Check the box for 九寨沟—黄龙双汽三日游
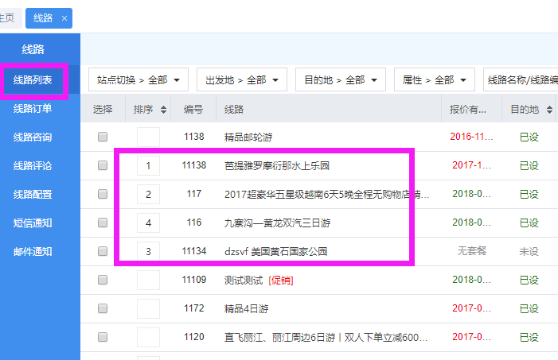Image resolution: width=558 pixels, height=360 pixels. (x=103, y=223)
